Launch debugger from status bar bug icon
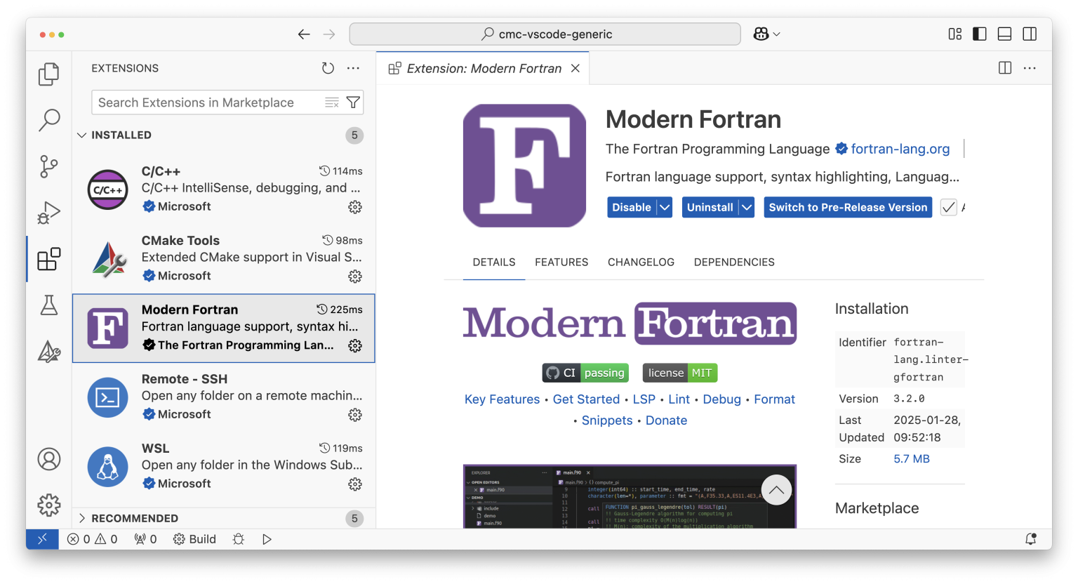 coord(239,539)
